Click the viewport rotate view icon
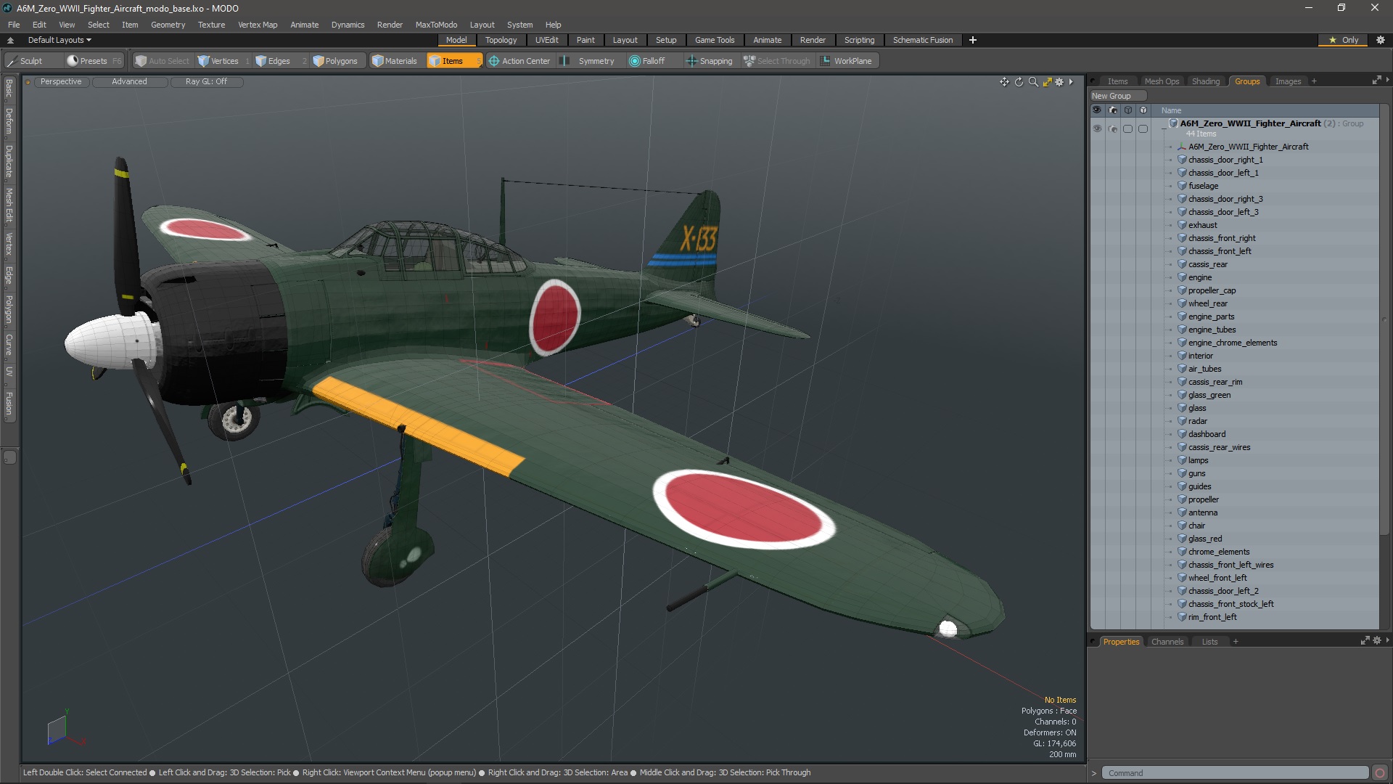 point(1019,82)
